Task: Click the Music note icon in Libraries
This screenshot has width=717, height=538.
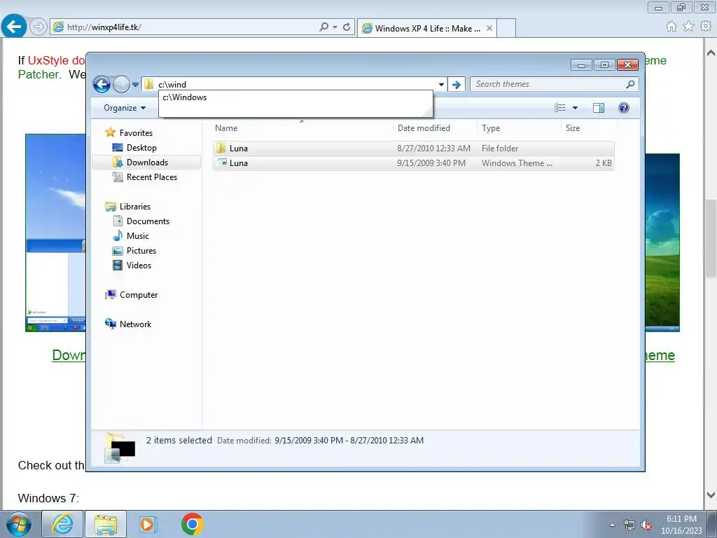Action: click(x=118, y=235)
